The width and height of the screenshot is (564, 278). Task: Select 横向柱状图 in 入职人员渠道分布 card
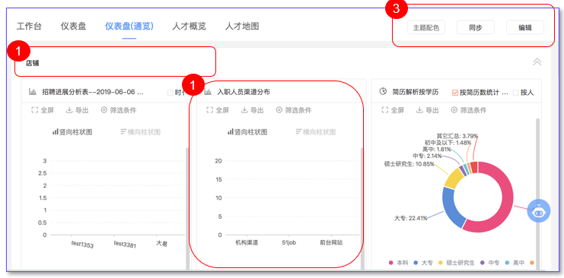point(316,132)
